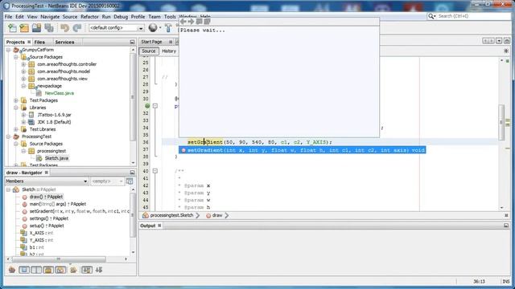Open the default config dropdown
Viewport: 515px width, 289px height.
click(x=141, y=28)
